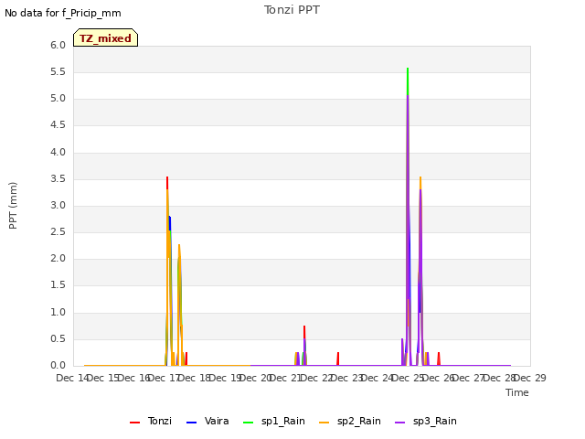Click the Time x-axis label

[517, 392]
